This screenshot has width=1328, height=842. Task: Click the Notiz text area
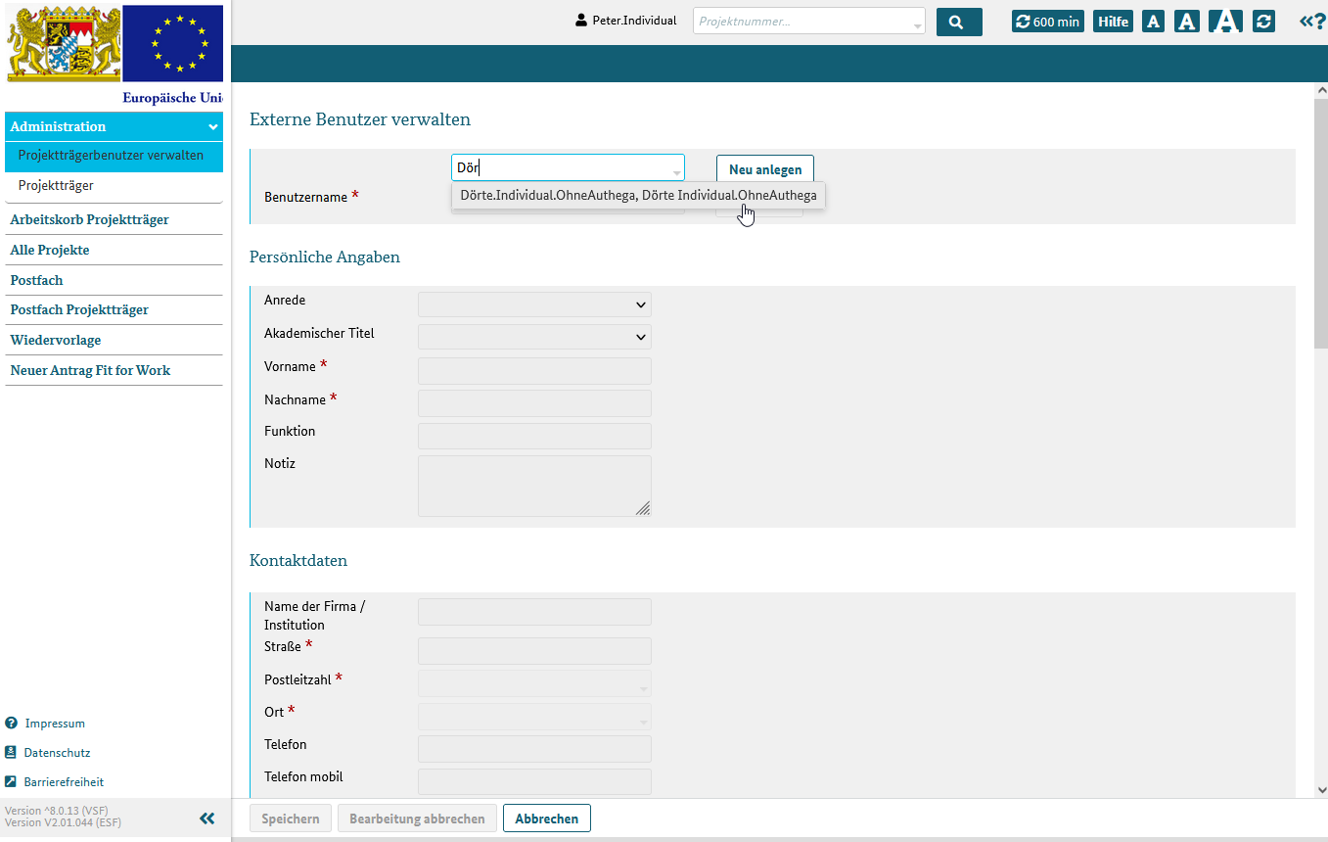point(534,486)
